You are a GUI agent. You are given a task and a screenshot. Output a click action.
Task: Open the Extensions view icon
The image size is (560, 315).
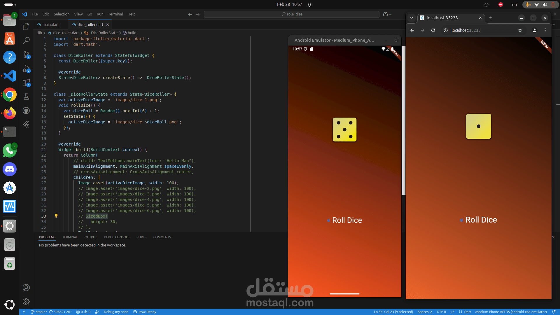[x=26, y=83]
